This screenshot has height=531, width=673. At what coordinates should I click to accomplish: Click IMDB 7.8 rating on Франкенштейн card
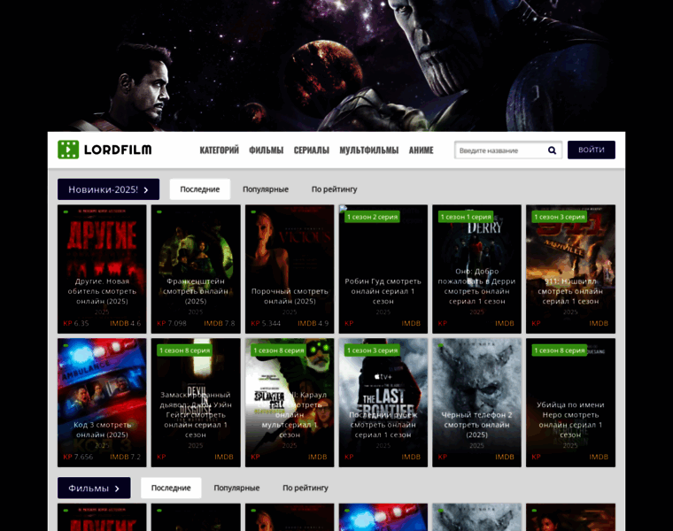220,323
